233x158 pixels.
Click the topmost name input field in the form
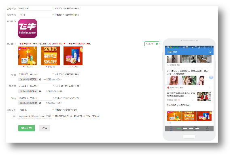[35, 8]
